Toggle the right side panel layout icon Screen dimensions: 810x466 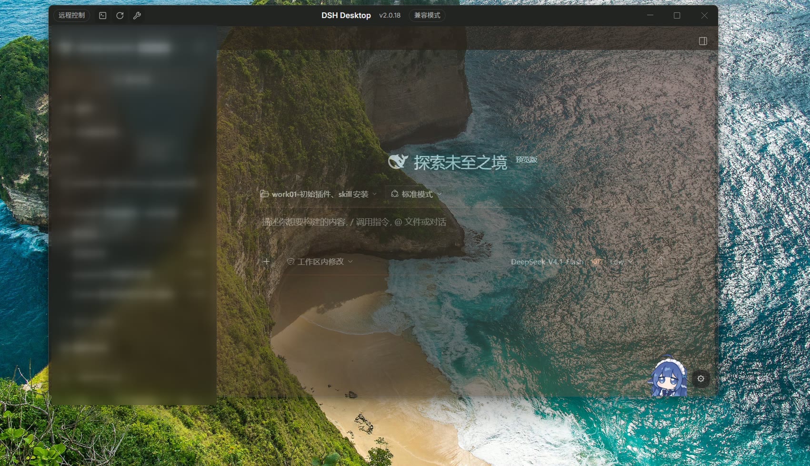point(703,41)
